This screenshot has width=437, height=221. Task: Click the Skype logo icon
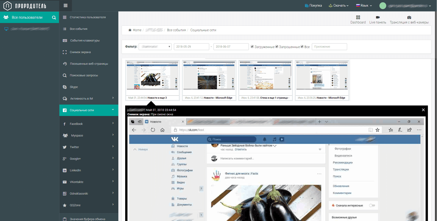point(65,87)
